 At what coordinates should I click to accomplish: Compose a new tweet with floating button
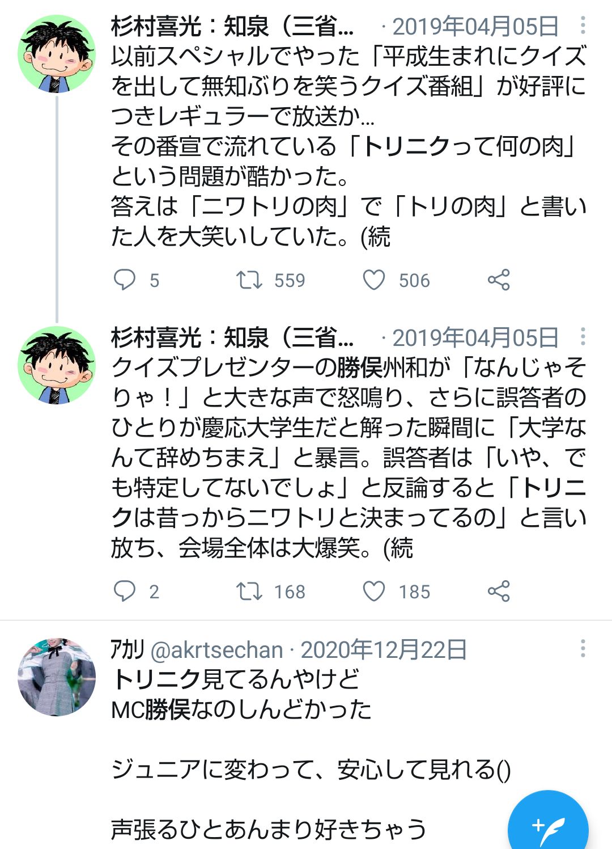(x=548, y=825)
